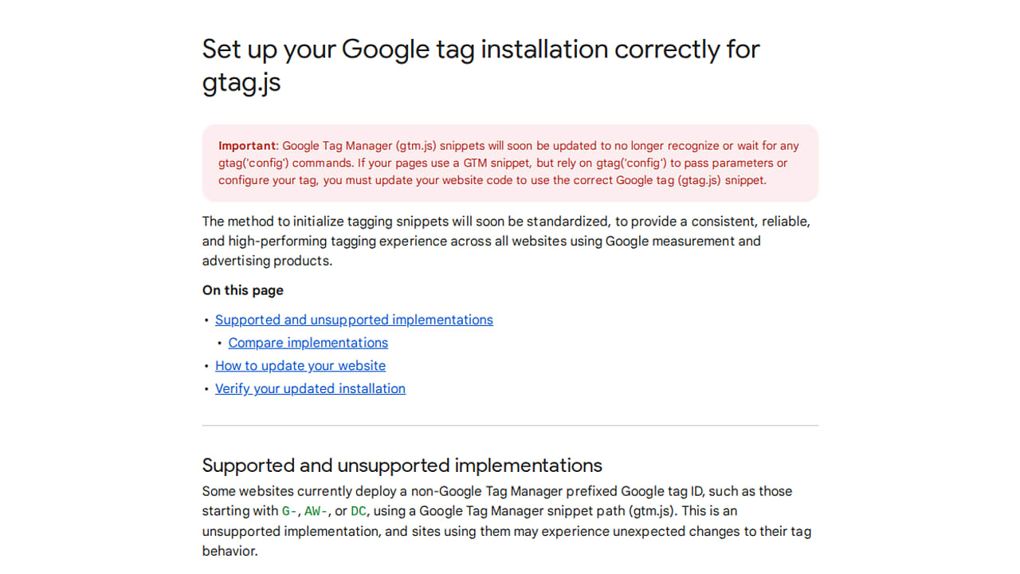1020x574 pixels.
Task: Click the On this page heading
Action: [x=243, y=290]
